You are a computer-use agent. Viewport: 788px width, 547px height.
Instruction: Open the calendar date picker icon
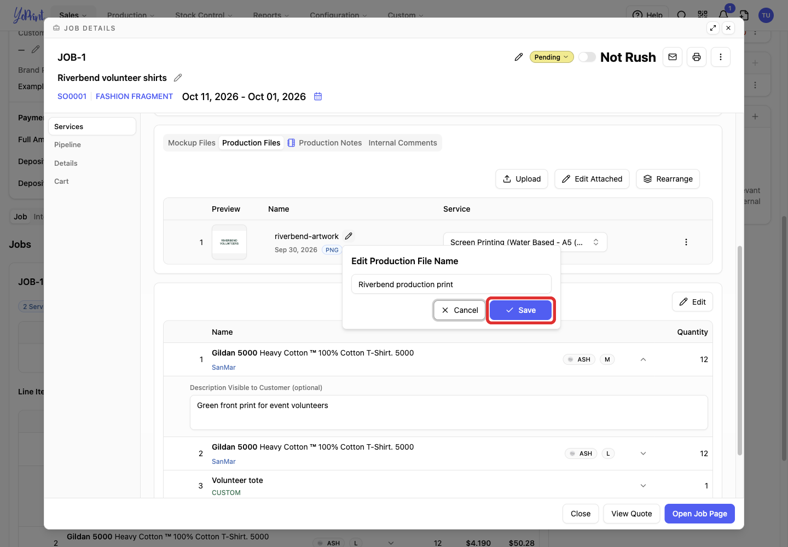click(318, 96)
